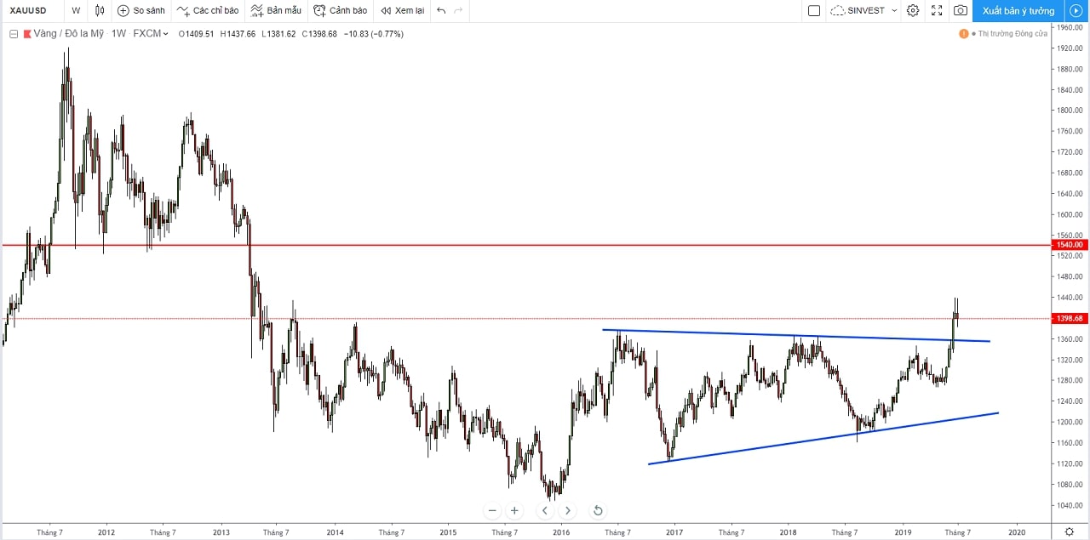Switch the chart to fullscreen mode
The width and height of the screenshot is (1090, 540).
click(937, 11)
